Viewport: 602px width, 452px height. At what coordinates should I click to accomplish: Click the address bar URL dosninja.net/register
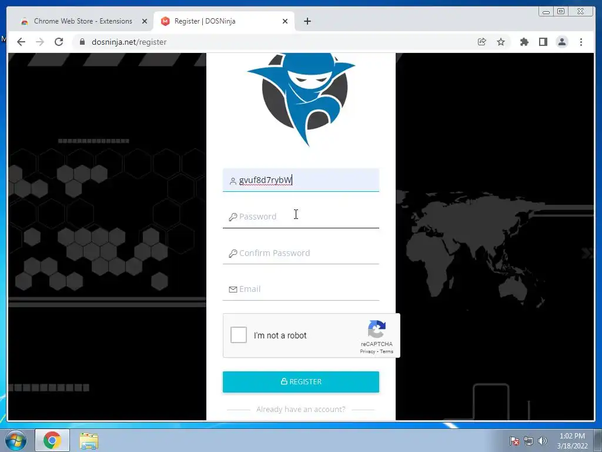point(129,42)
